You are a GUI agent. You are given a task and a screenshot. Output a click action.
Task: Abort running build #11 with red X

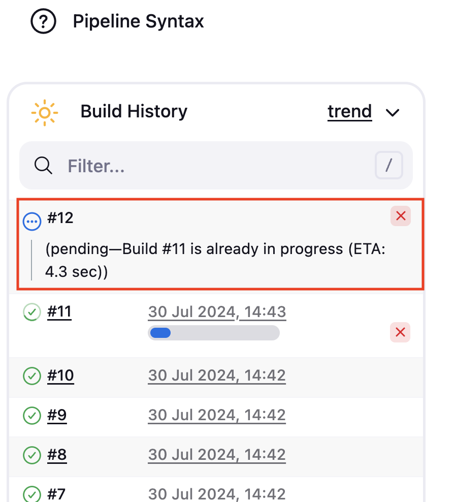tap(400, 332)
